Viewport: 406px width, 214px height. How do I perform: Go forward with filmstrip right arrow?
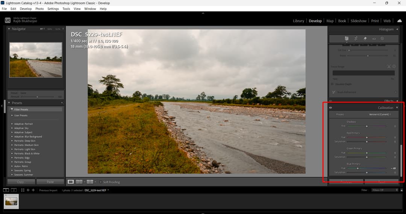(x=33, y=190)
